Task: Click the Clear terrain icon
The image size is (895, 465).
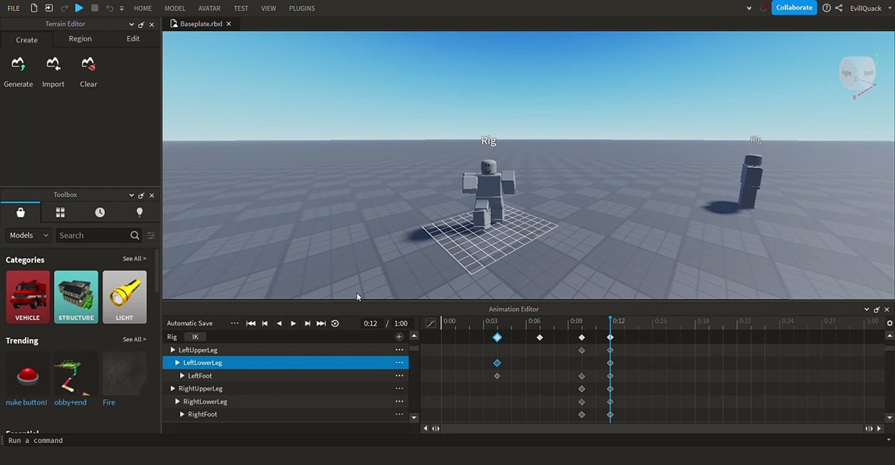Action: 88,64
